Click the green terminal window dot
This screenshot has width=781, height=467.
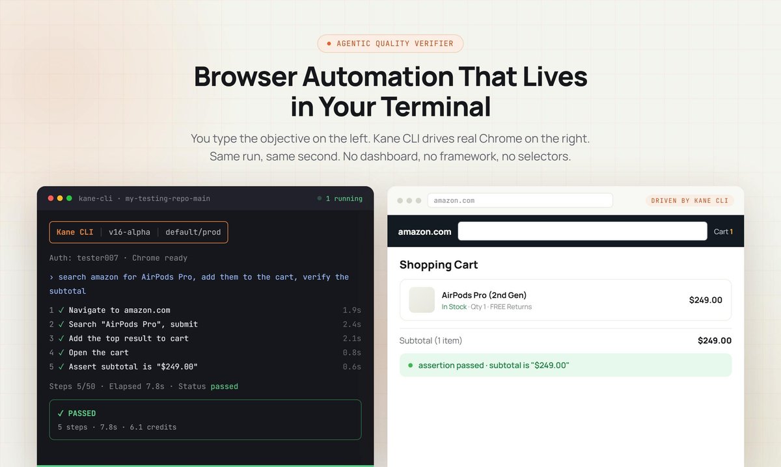coord(69,198)
